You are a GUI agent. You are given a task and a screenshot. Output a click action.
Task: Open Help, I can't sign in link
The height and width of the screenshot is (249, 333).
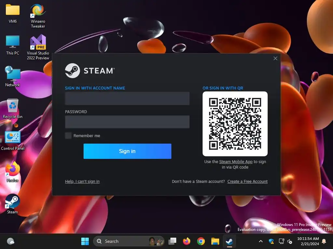pos(82,182)
